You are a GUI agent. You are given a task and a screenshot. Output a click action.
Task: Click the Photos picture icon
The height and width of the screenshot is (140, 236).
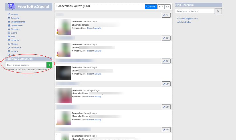(x=9, y=44)
